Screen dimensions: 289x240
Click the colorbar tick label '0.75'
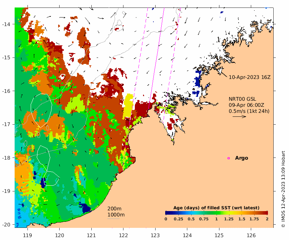click(x=204, y=219)
